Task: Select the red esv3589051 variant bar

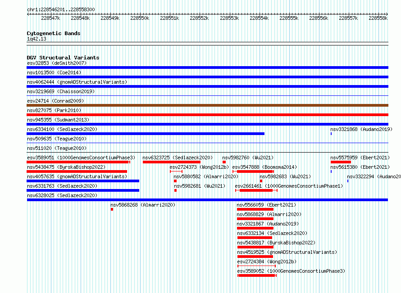Action: click(x=78, y=162)
